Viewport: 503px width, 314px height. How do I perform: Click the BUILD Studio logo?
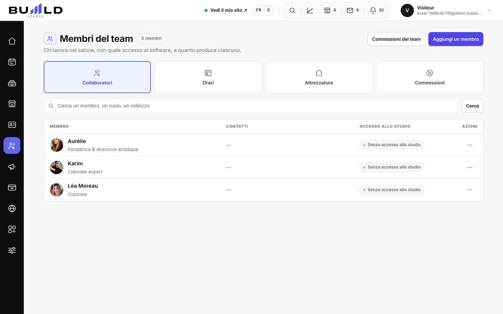(x=36, y=10)
